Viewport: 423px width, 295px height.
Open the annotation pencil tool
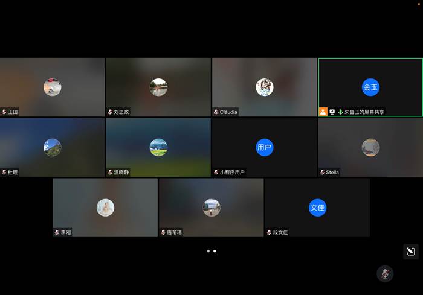pyautogui.click(x=410, y=252)
